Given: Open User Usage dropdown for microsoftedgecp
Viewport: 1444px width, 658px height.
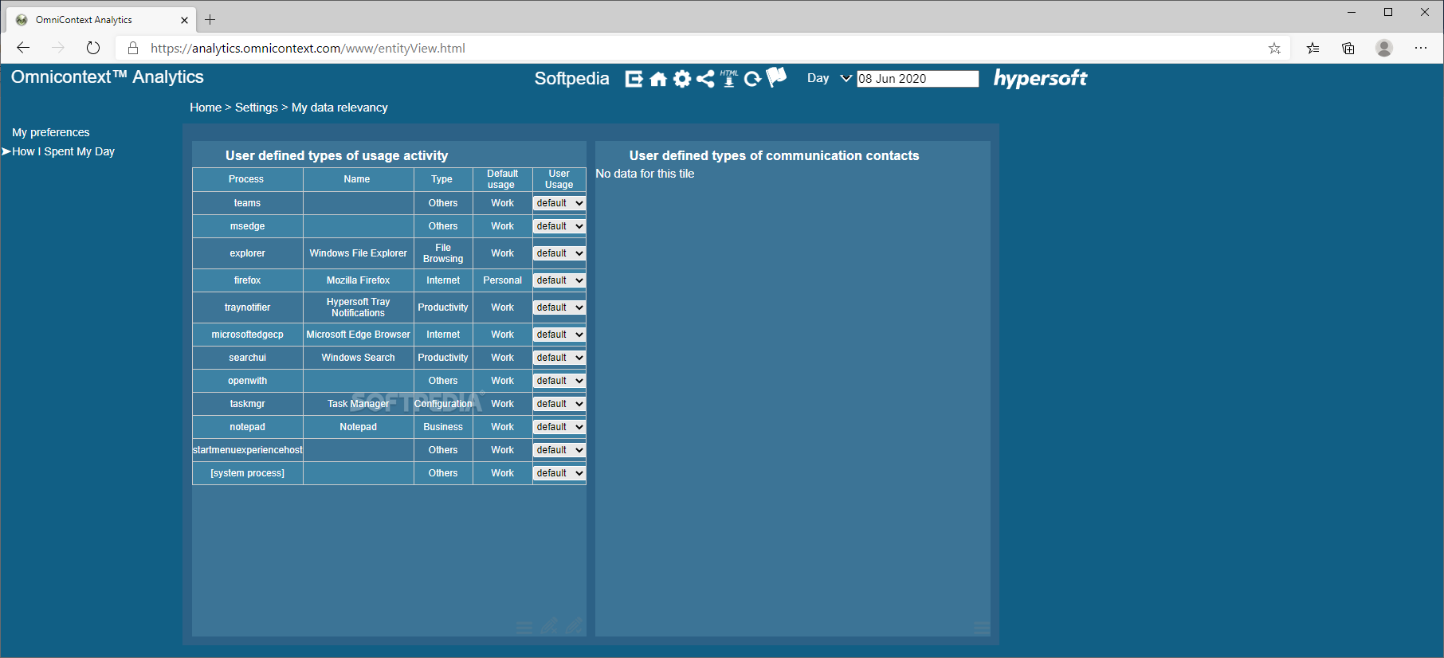Looking at the screenshot, I should (x=559, y=335).
